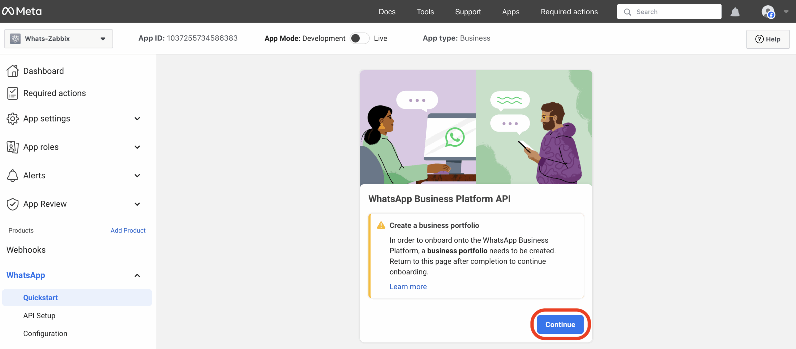The image size is (796, 349).
Task: Expand the App Review chevron
Action: click(137, 204)
